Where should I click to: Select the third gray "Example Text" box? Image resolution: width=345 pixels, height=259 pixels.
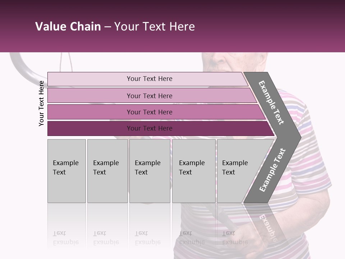point(149,171)
